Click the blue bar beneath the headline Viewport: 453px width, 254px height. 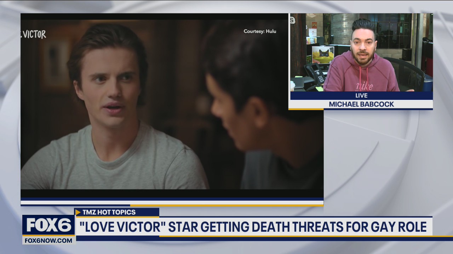pyautogui.click(x=253, y=238)
